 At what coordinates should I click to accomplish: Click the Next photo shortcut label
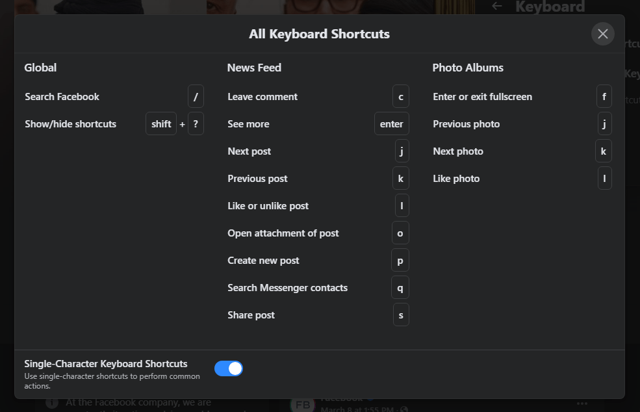458,151
